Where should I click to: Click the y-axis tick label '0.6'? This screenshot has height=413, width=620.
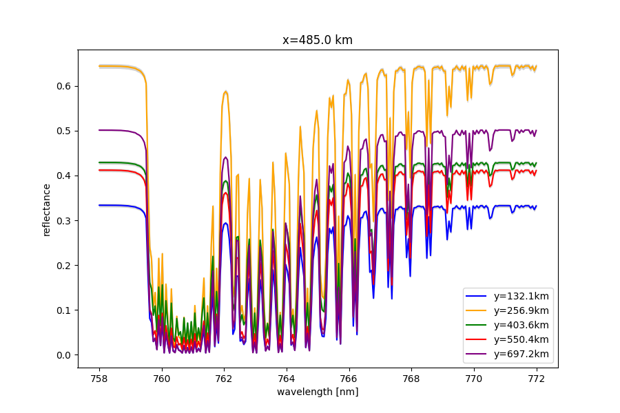click(x=65, y=86)
